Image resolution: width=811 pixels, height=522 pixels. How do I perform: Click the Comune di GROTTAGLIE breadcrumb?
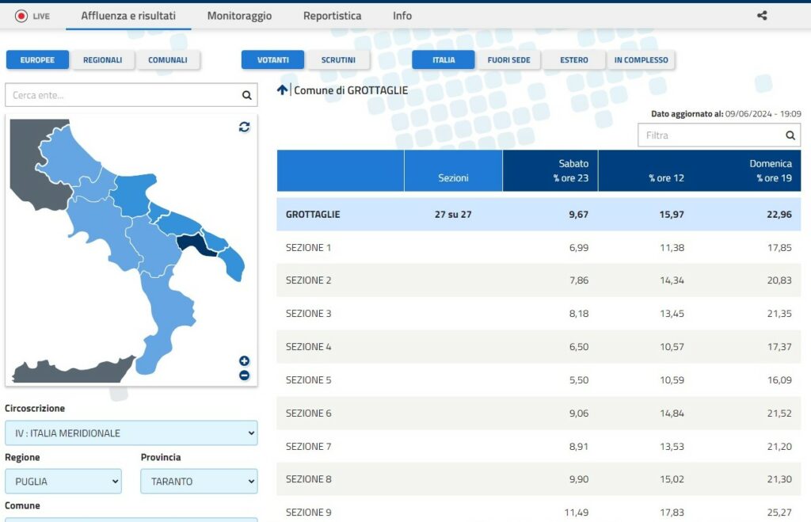pyautogui.click(x=351, y=90)
